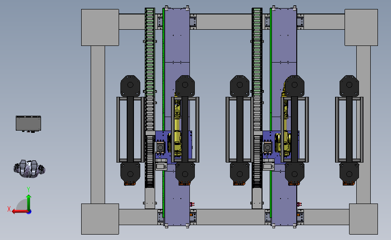Viewport: 391px width, 240px height.
Task: Select the gray control box on the left
Action: point(28,124)
